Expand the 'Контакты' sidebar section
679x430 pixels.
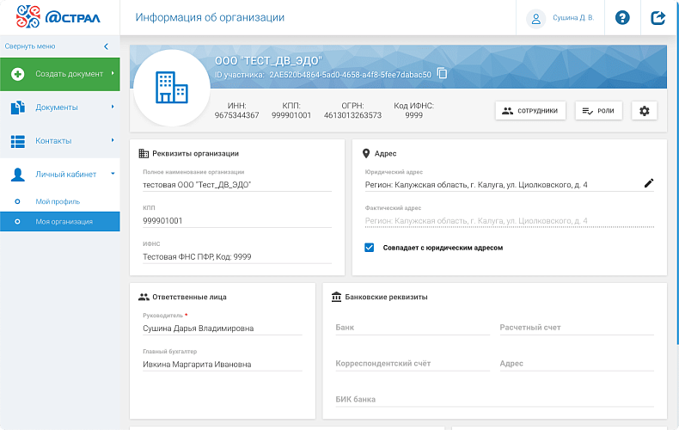[60, 140]
